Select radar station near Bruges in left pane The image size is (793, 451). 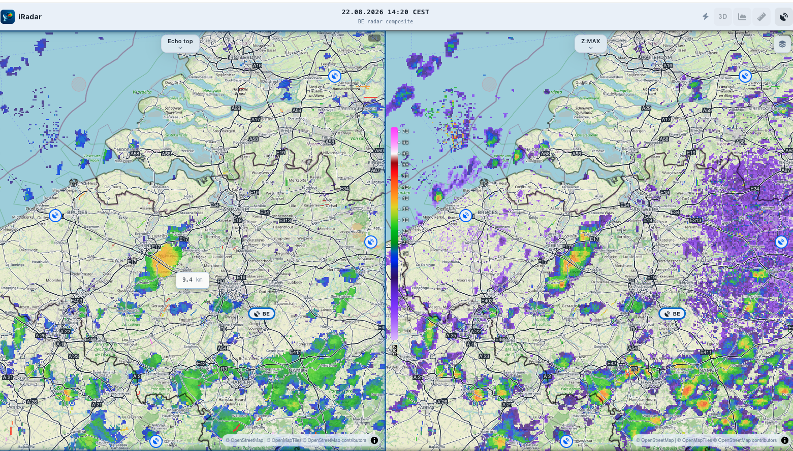(x=55, y=216)
